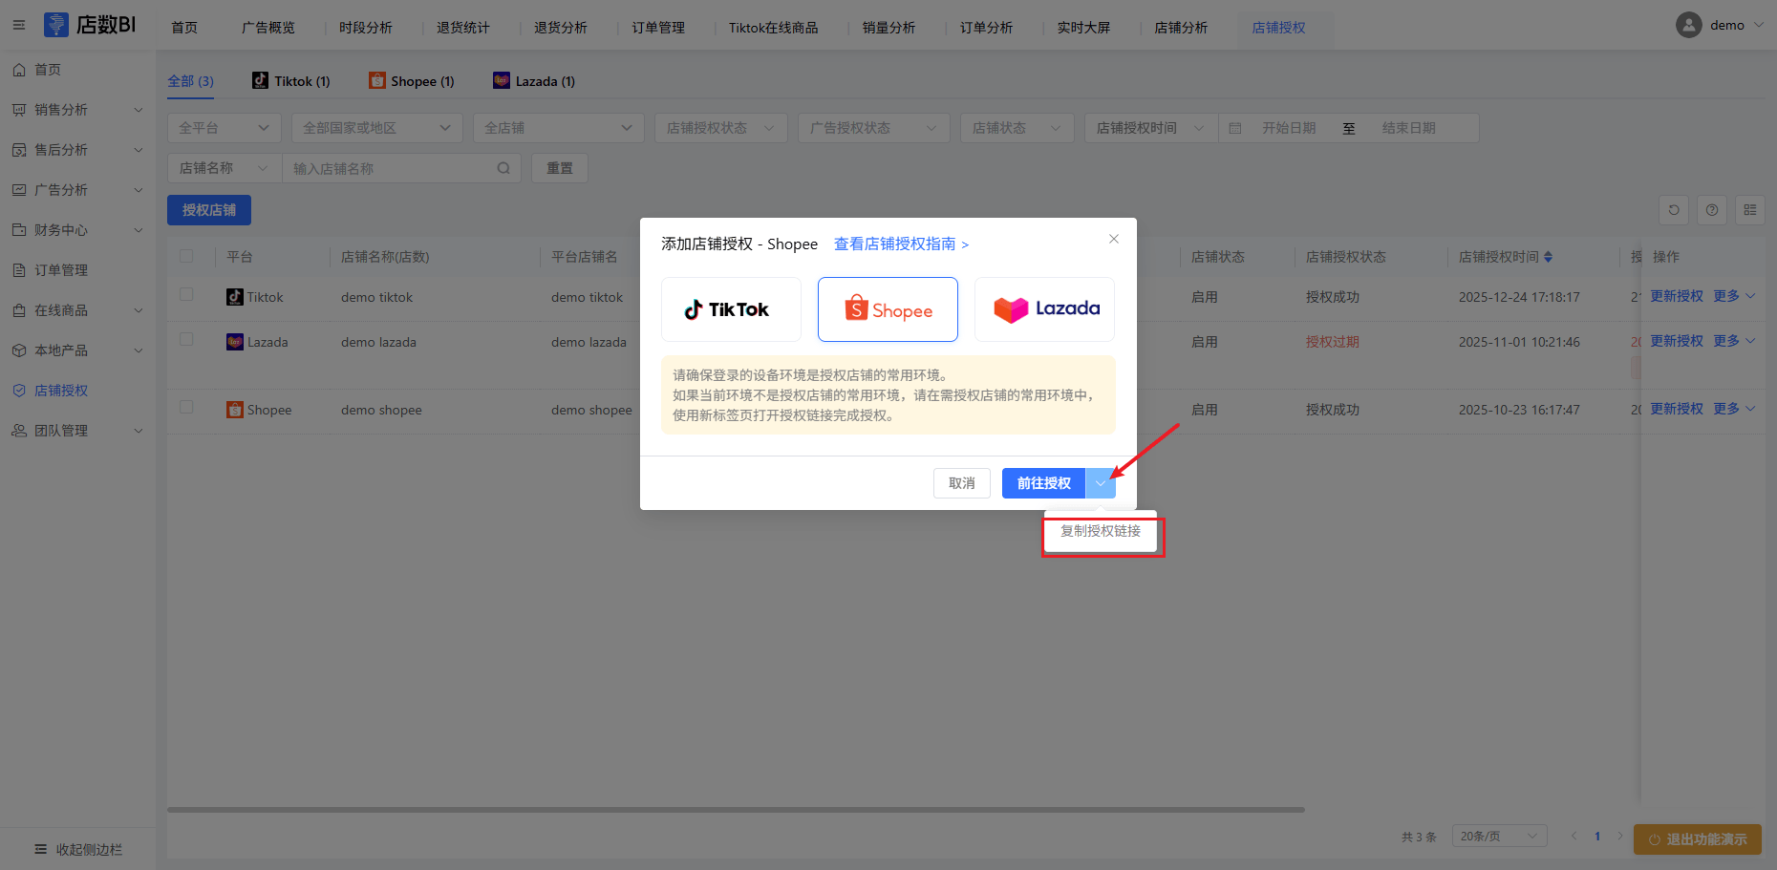Click the Lazada platform icon in table row
Screen dimensions: 1777x870
(x=235, y=342)
